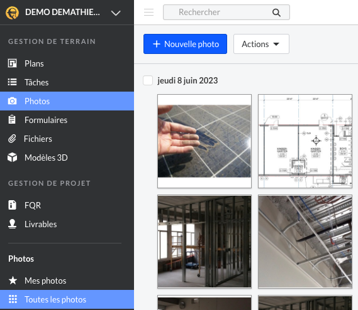Click the Mes photos star icon

13,281
